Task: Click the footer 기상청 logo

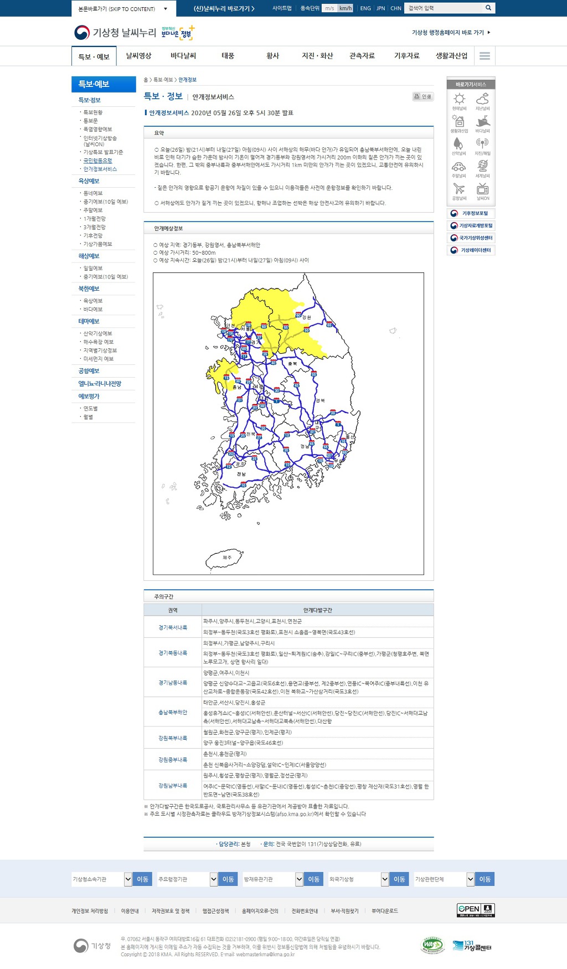Action: coord(92,946)
